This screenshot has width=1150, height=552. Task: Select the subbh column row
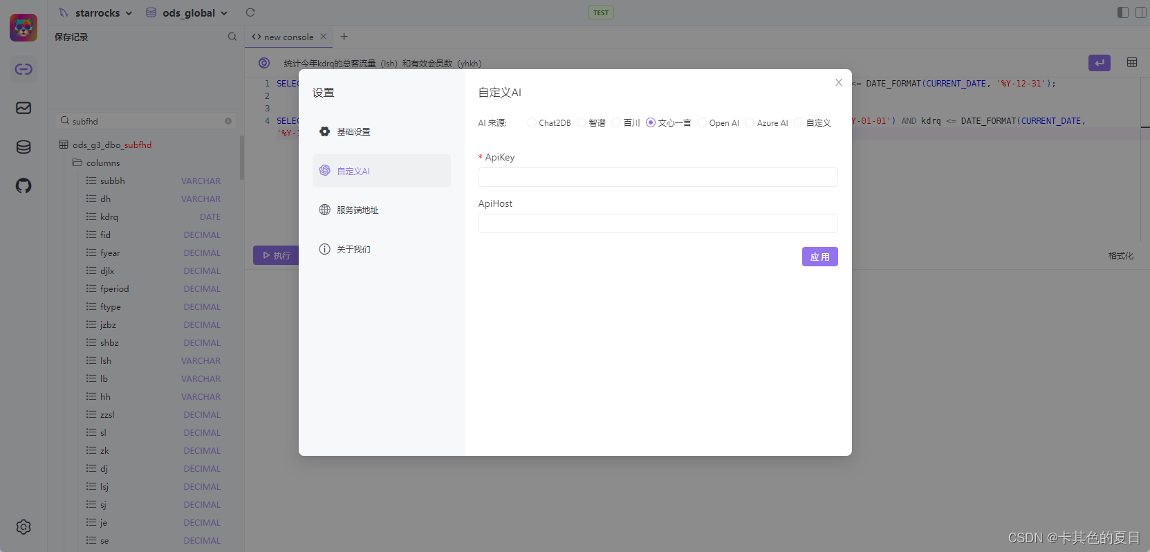coord(153,181)
